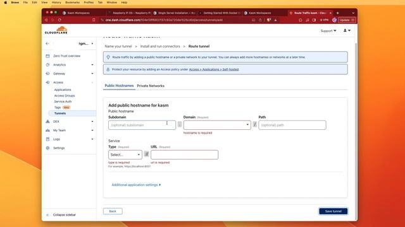Click the share icon in address bar
The width and height of the screenshot is (405, 227).
pyautogui.click(x=260, y=20)
